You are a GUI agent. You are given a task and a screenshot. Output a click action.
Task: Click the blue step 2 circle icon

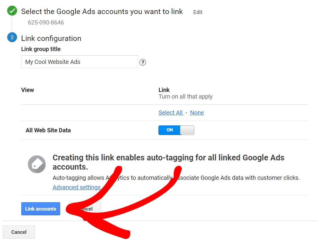tap(12, 37)
